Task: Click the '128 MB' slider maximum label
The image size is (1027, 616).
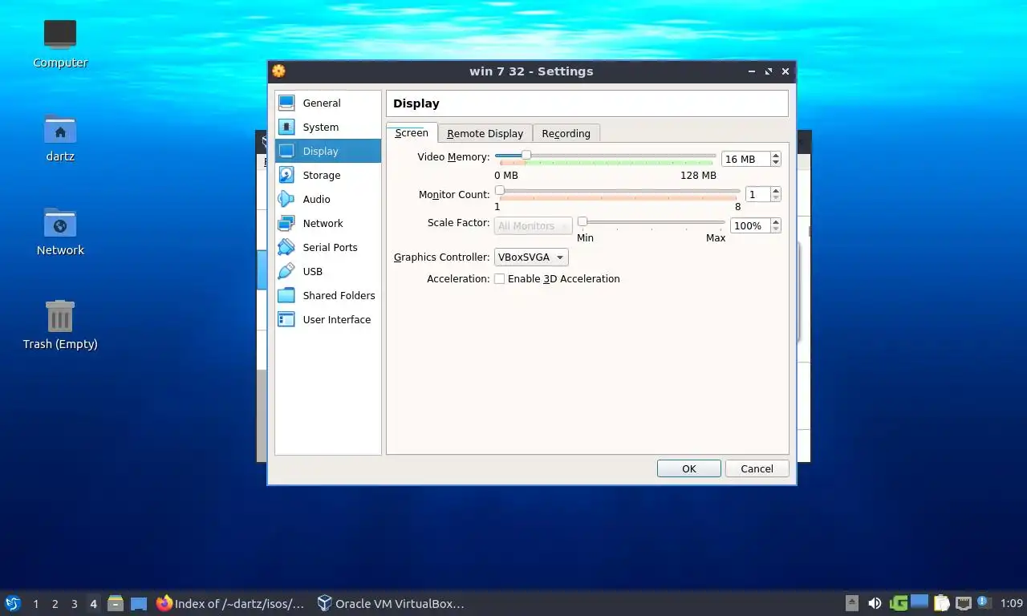Action: pyautogui.click(x=698, y=175)
